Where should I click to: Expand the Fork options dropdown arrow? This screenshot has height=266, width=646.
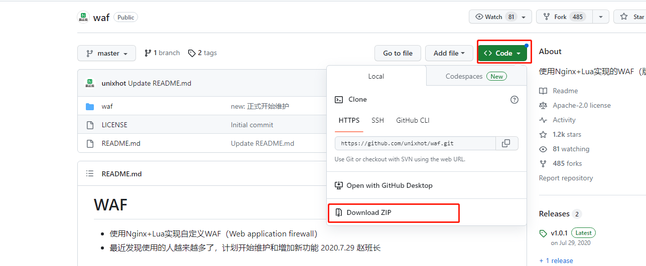pyautogui.click(x=600, y=17)
